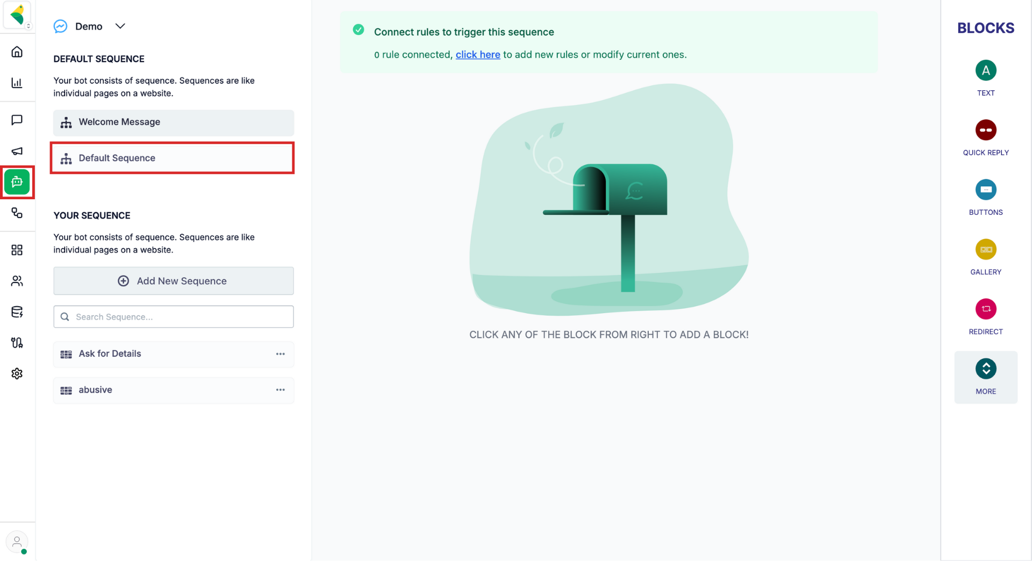Open the settings gear icon
Image resolution: width=1032 pixels, height=580 pixels.
point(17,374)
